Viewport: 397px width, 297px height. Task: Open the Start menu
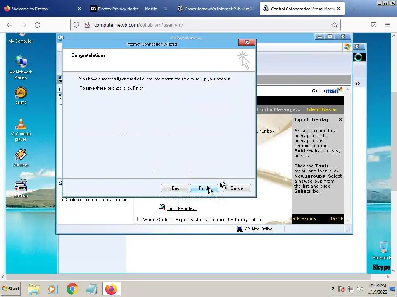pos(10,288)
